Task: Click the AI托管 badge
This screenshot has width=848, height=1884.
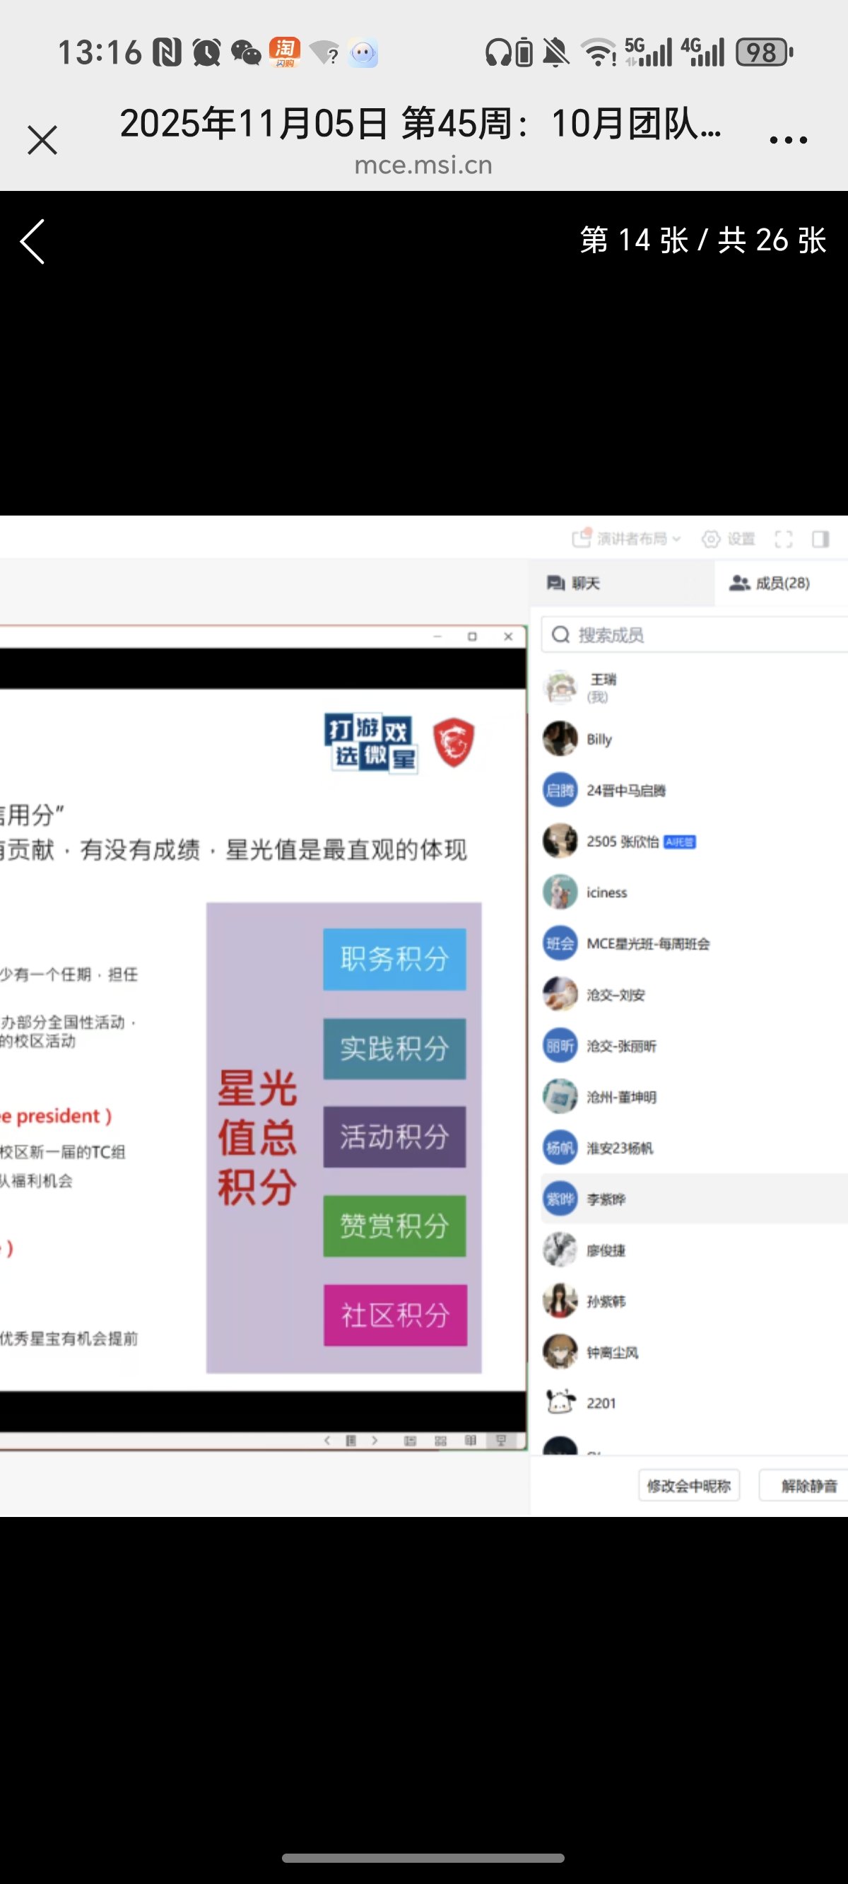Action: point(679,842)
